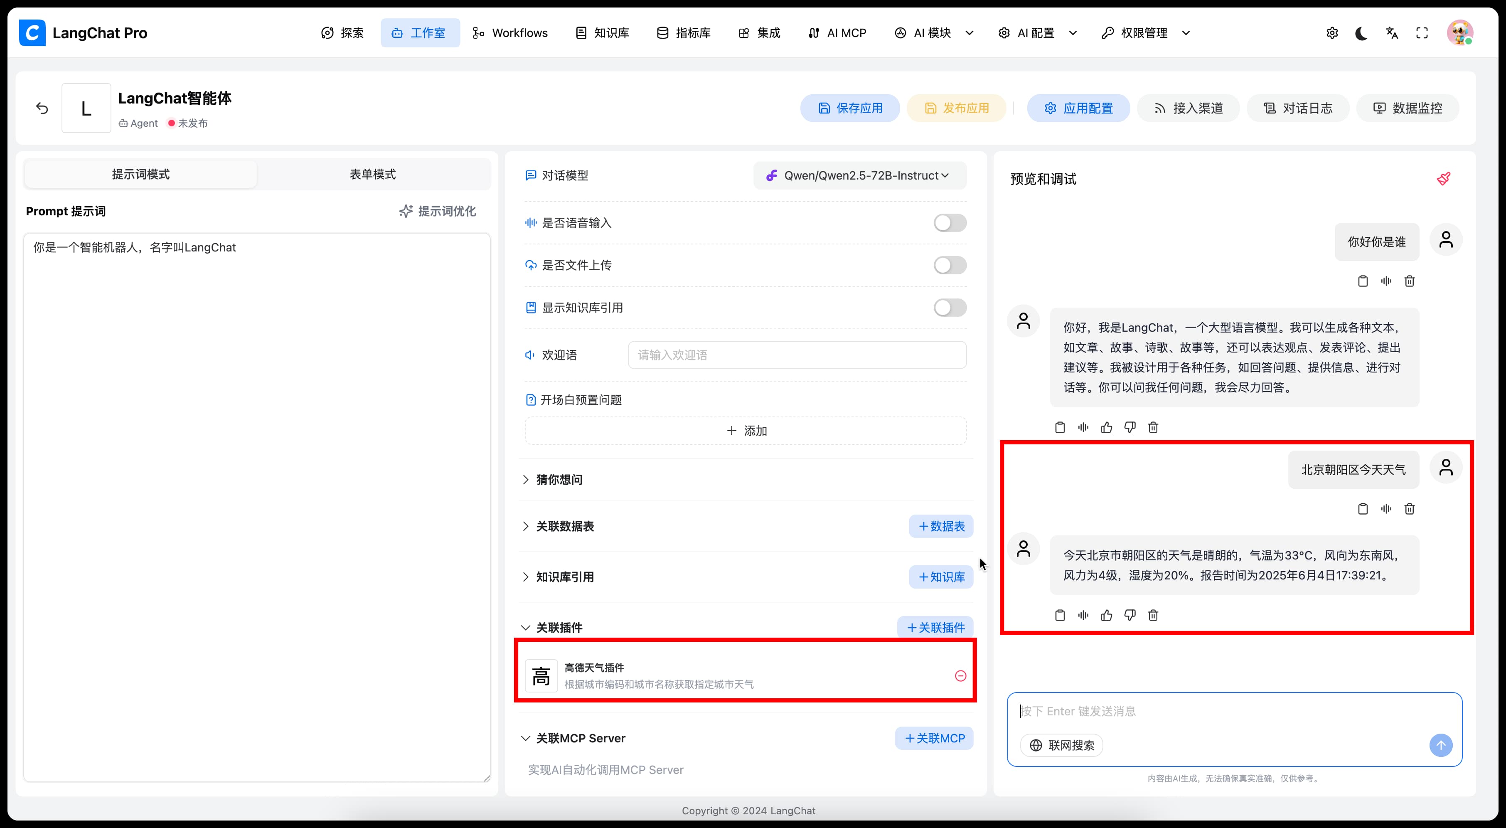Screen dimensions: 1506x828
Task: Open the 接入渠道 tab button
Action: pyautogui.click(x=1188, y=108)
